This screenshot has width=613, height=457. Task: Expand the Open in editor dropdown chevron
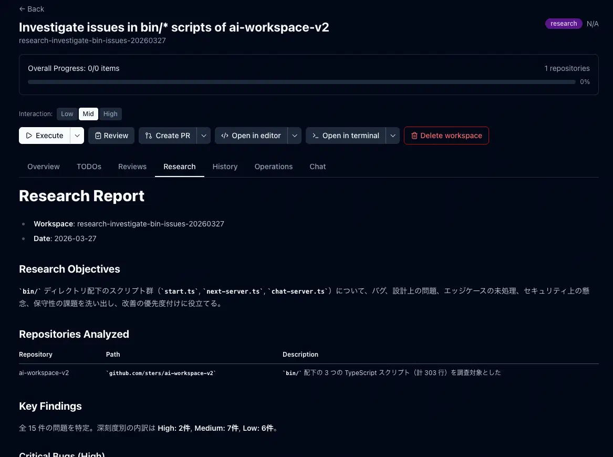click(x=295, y=136)
